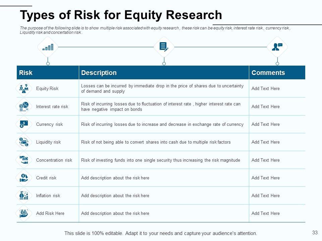Click the Inflation risk label
322x241 pixels.
click(48, 195)
